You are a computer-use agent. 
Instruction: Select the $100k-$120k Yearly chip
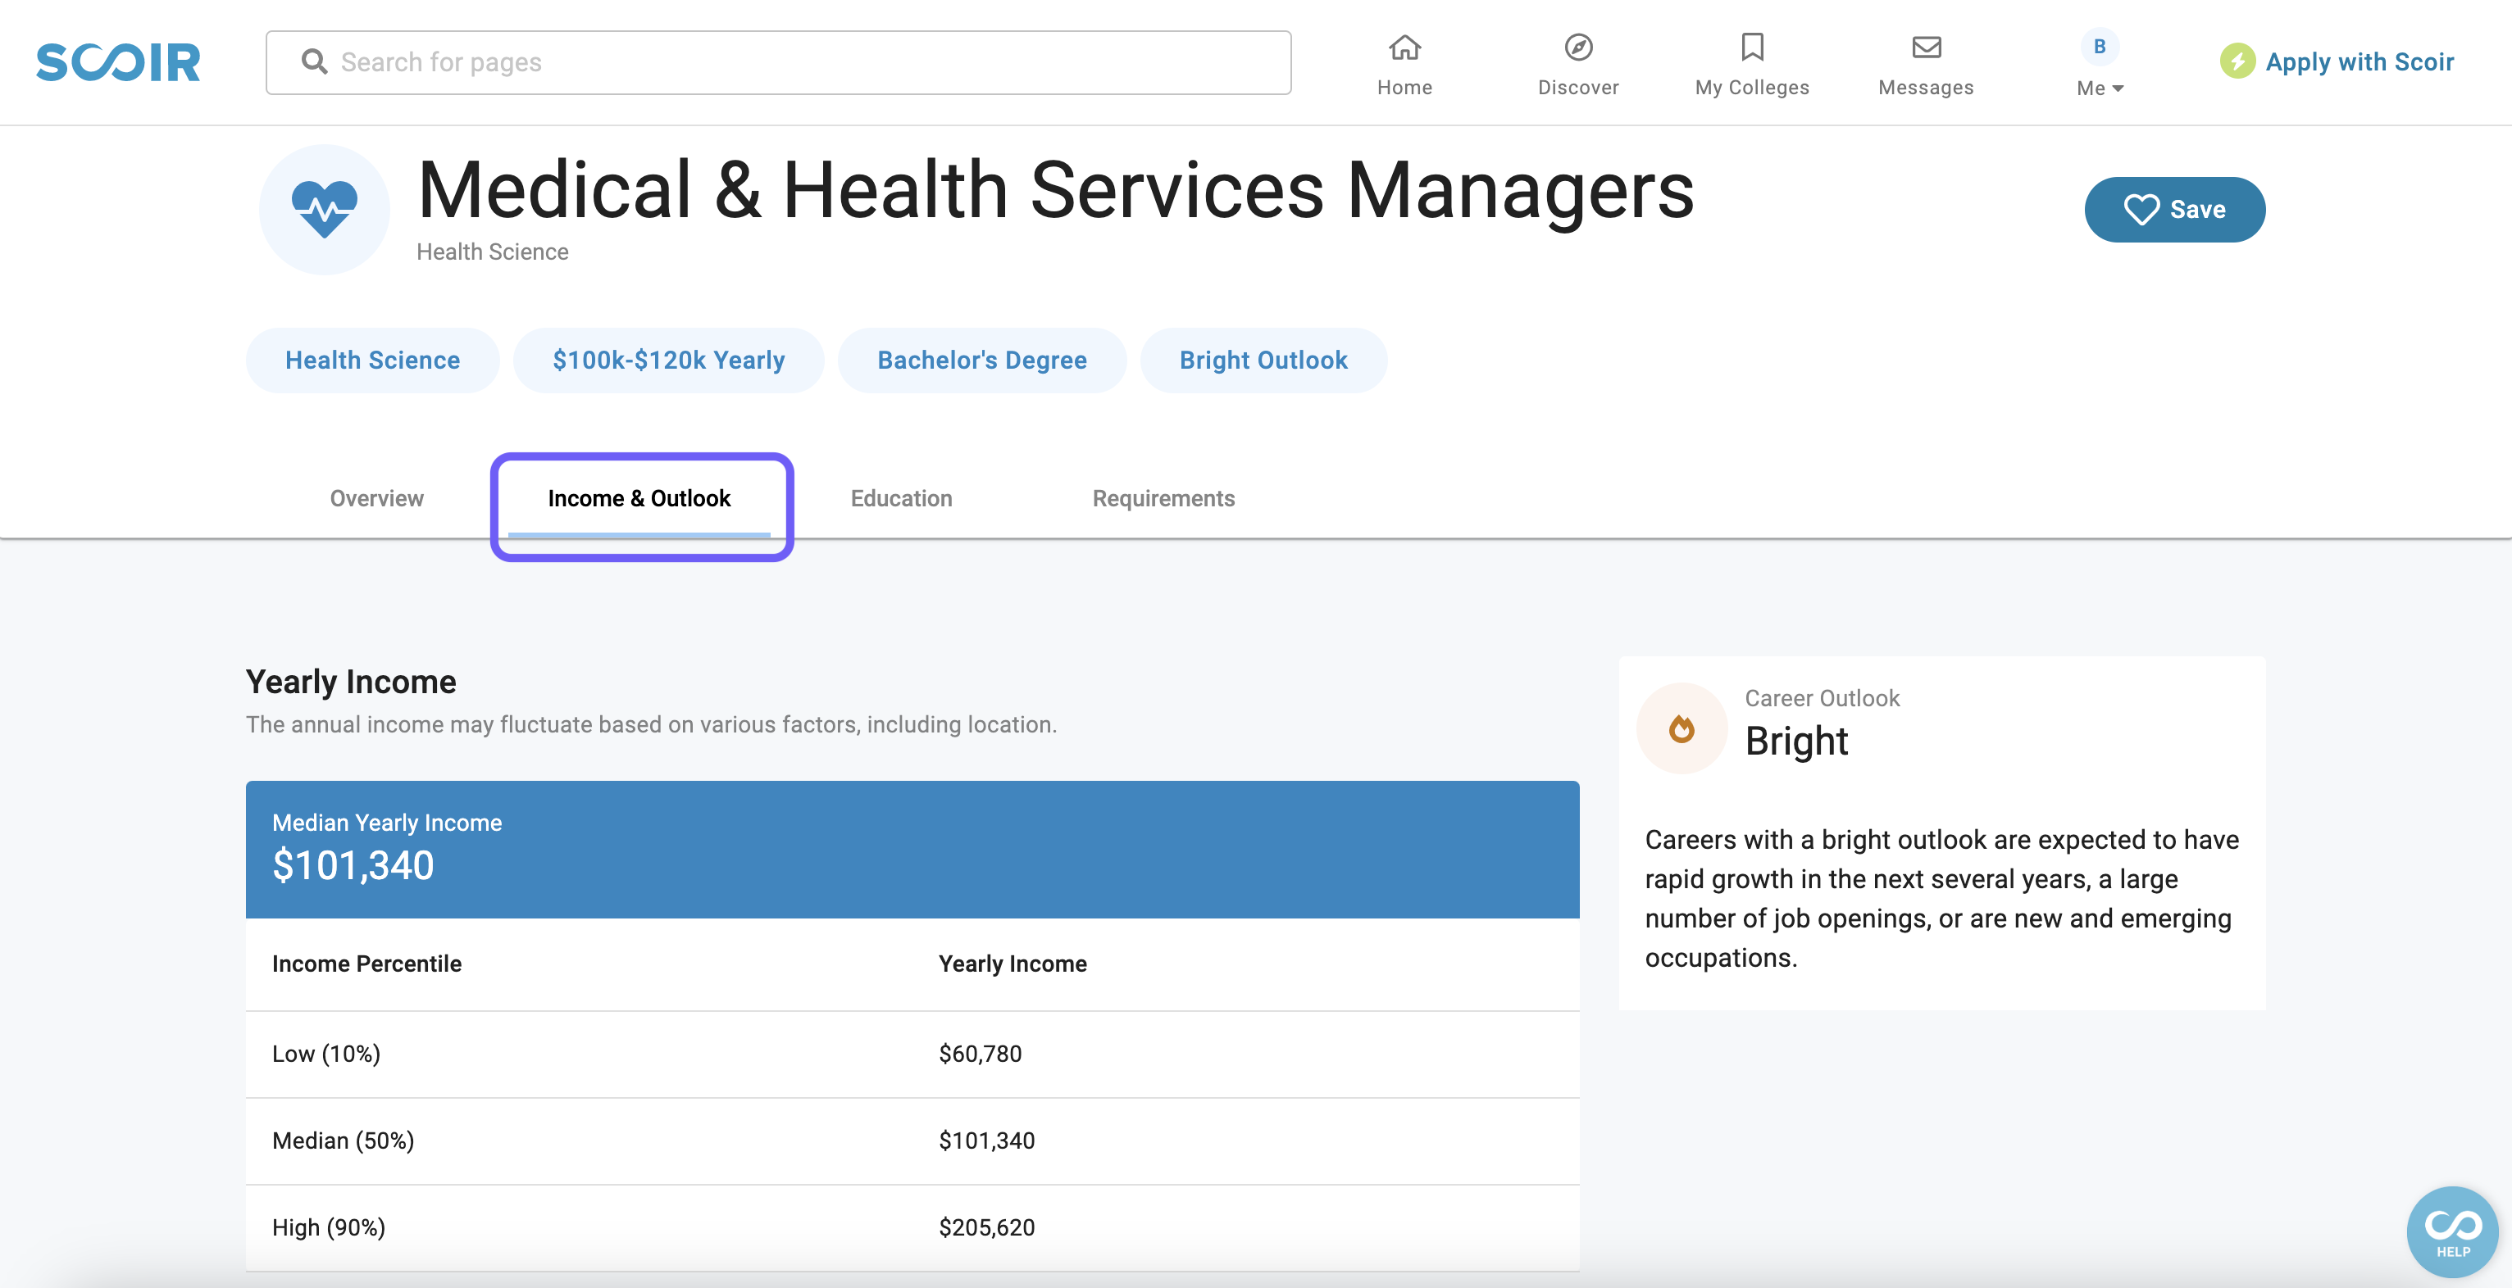(668, 360)
